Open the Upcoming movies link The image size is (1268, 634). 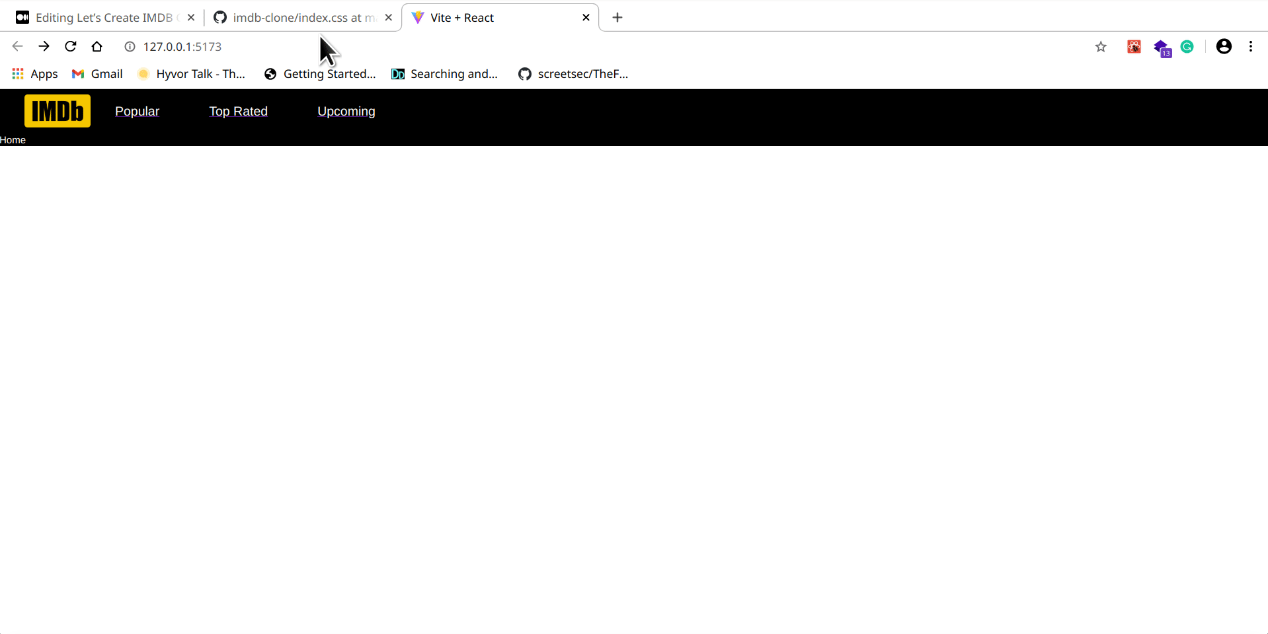pos(346,112)
